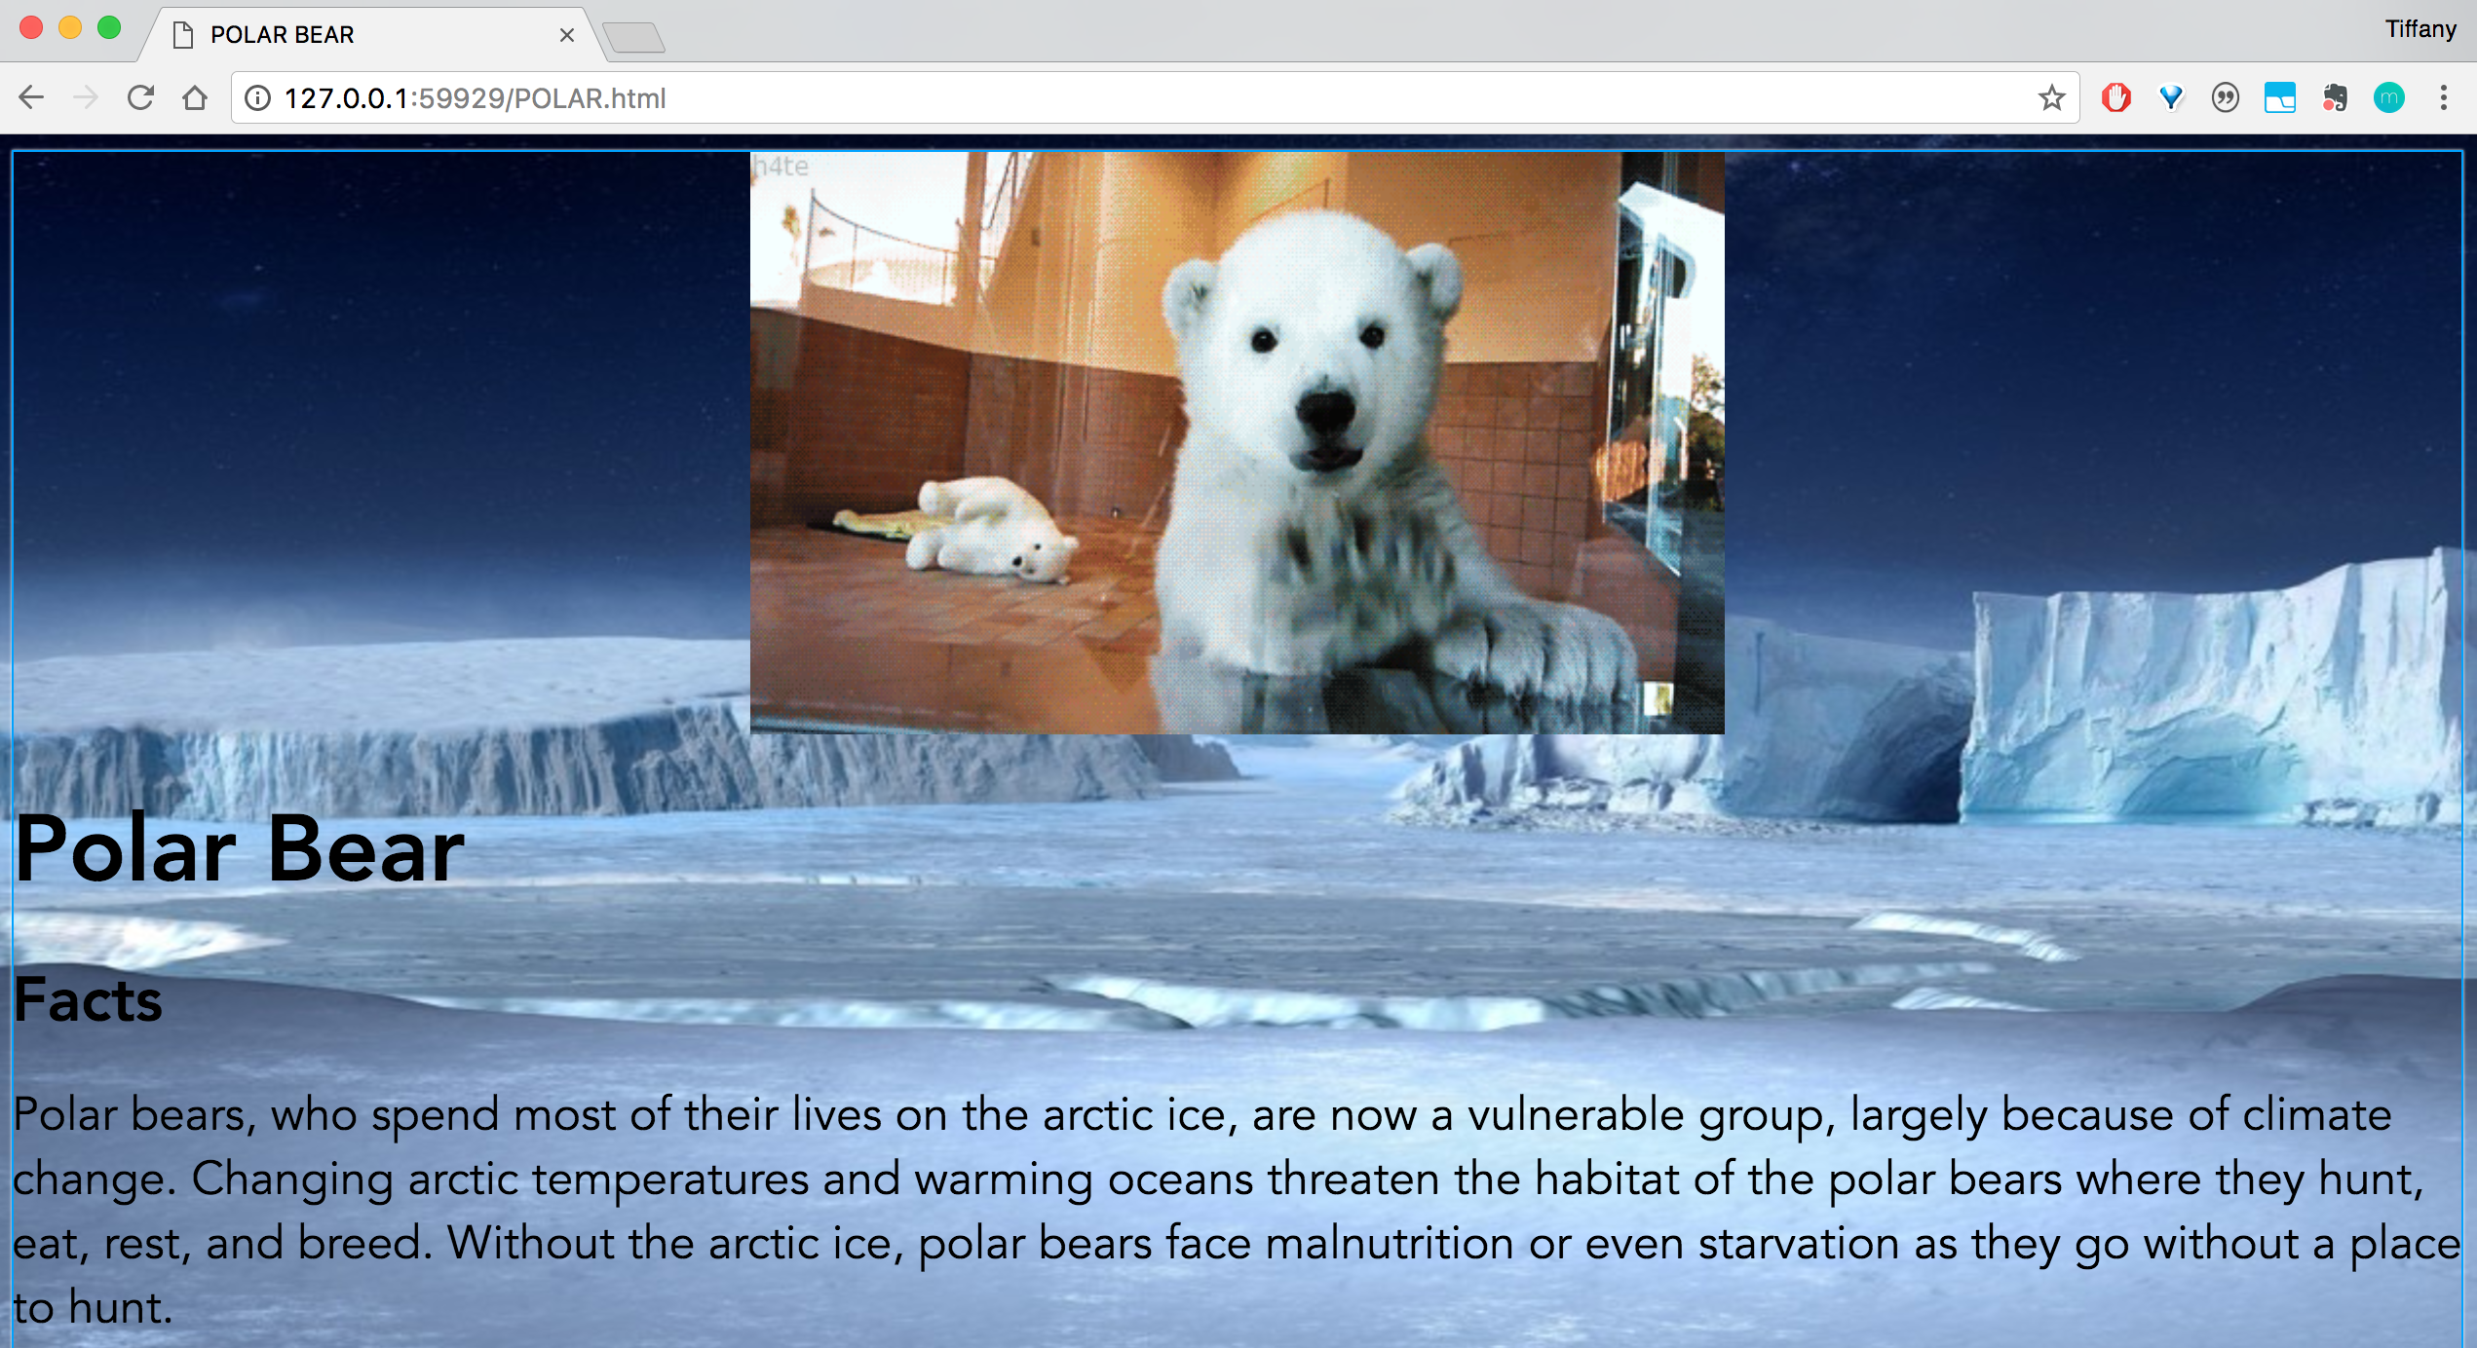This screenshot has width=2477, height=1348.
Task: Open the AdBlock red hand extension
Action: point(2115,97)
